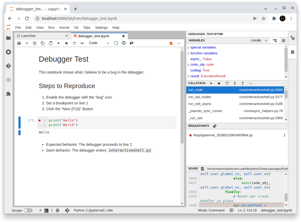Open the notebook toolbar overflow ellipsis

179,43
